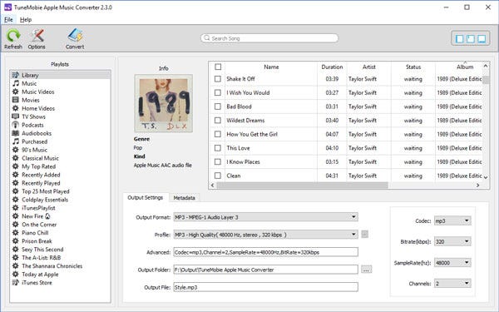Screen dimensions: 499x312
Task: Check the Bad Blood song checkbox
Action: point(218,106)
